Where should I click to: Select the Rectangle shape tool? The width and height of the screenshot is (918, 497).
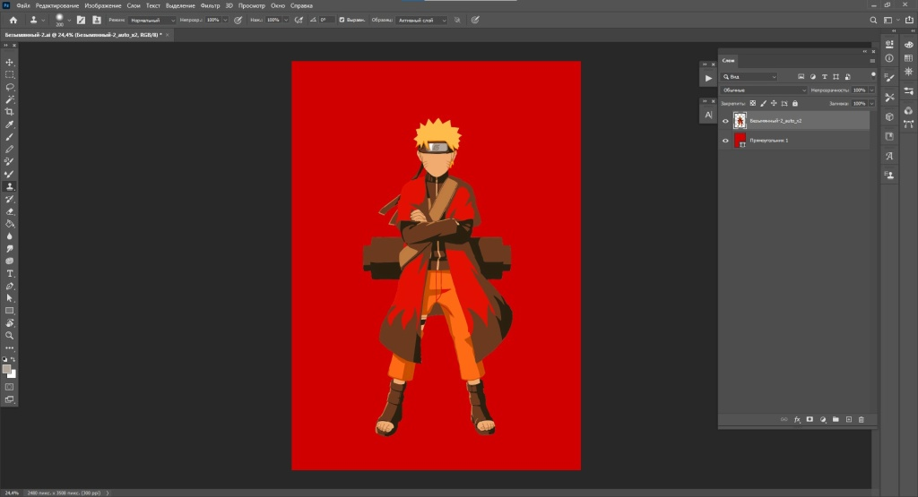coord(9,311)
